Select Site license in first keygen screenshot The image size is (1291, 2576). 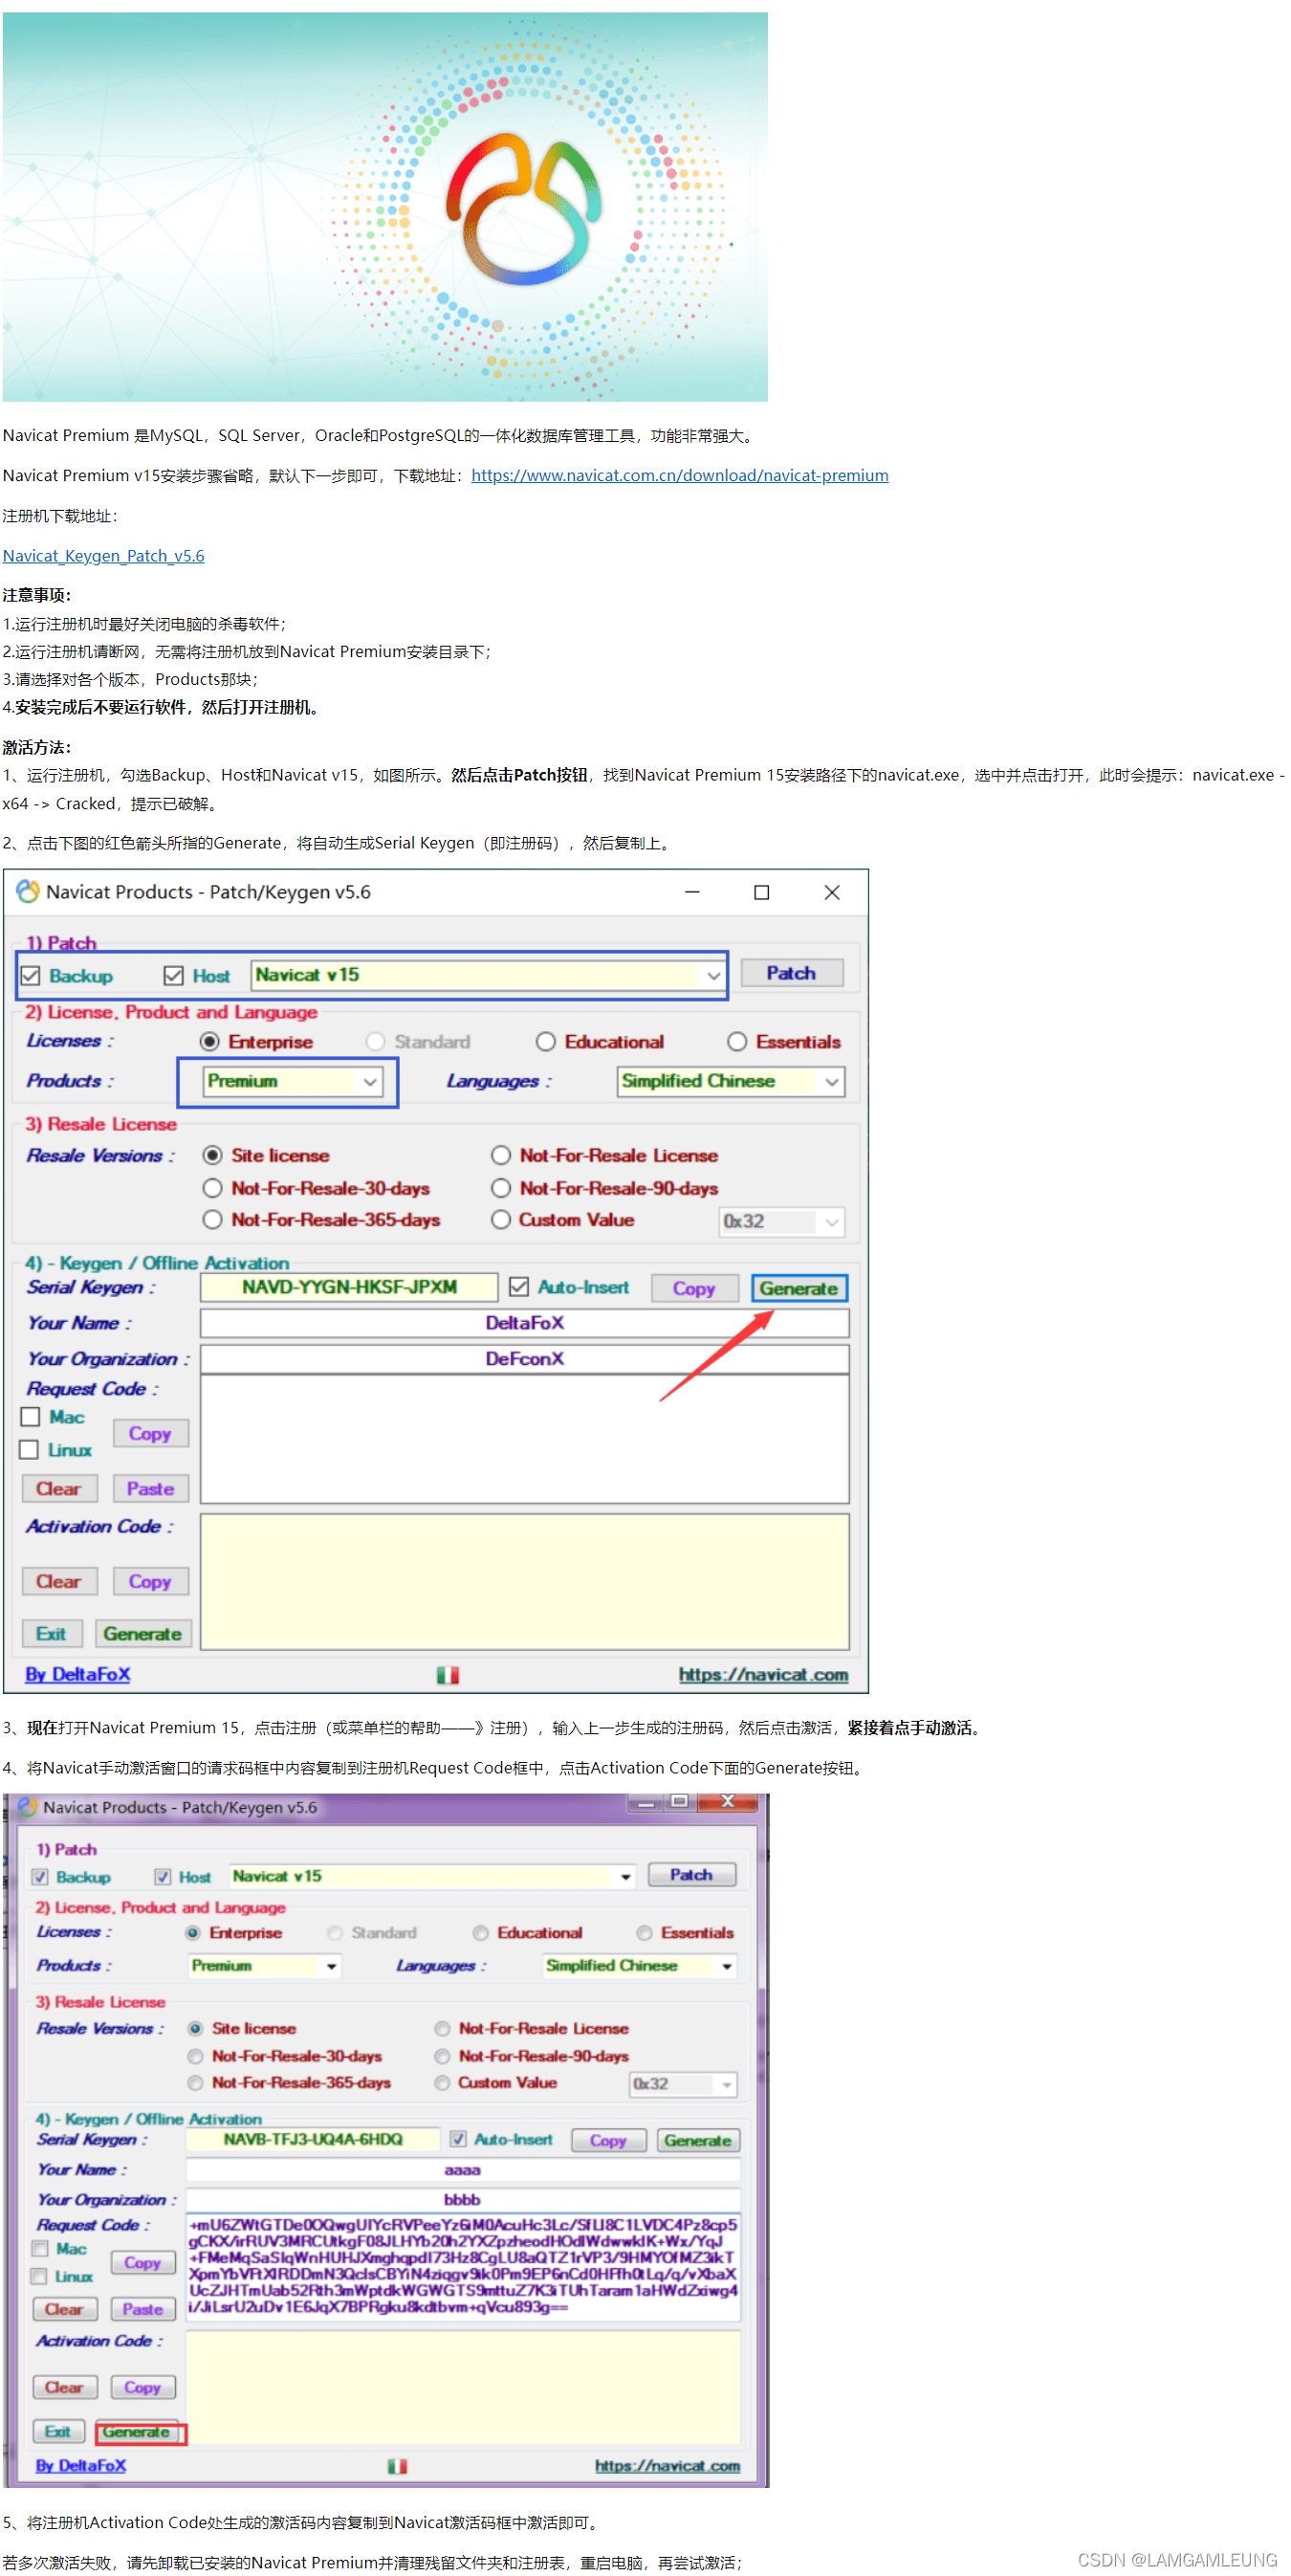[213, 1156]
